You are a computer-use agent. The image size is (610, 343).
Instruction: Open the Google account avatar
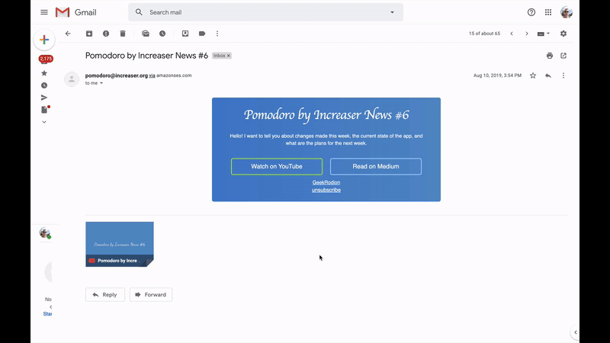pyautogui.click(x=566, y=12)
